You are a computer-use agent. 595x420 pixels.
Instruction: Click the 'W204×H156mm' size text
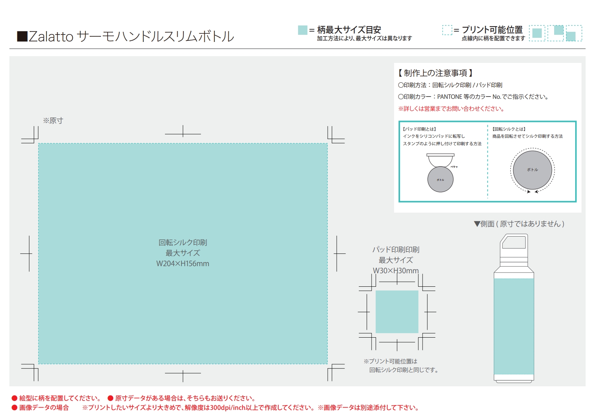(183, 264)
